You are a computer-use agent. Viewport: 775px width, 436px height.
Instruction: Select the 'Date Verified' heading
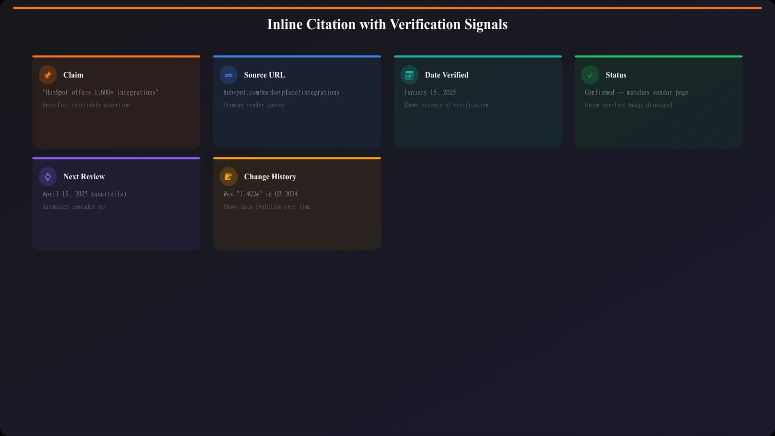click(446, 75)
